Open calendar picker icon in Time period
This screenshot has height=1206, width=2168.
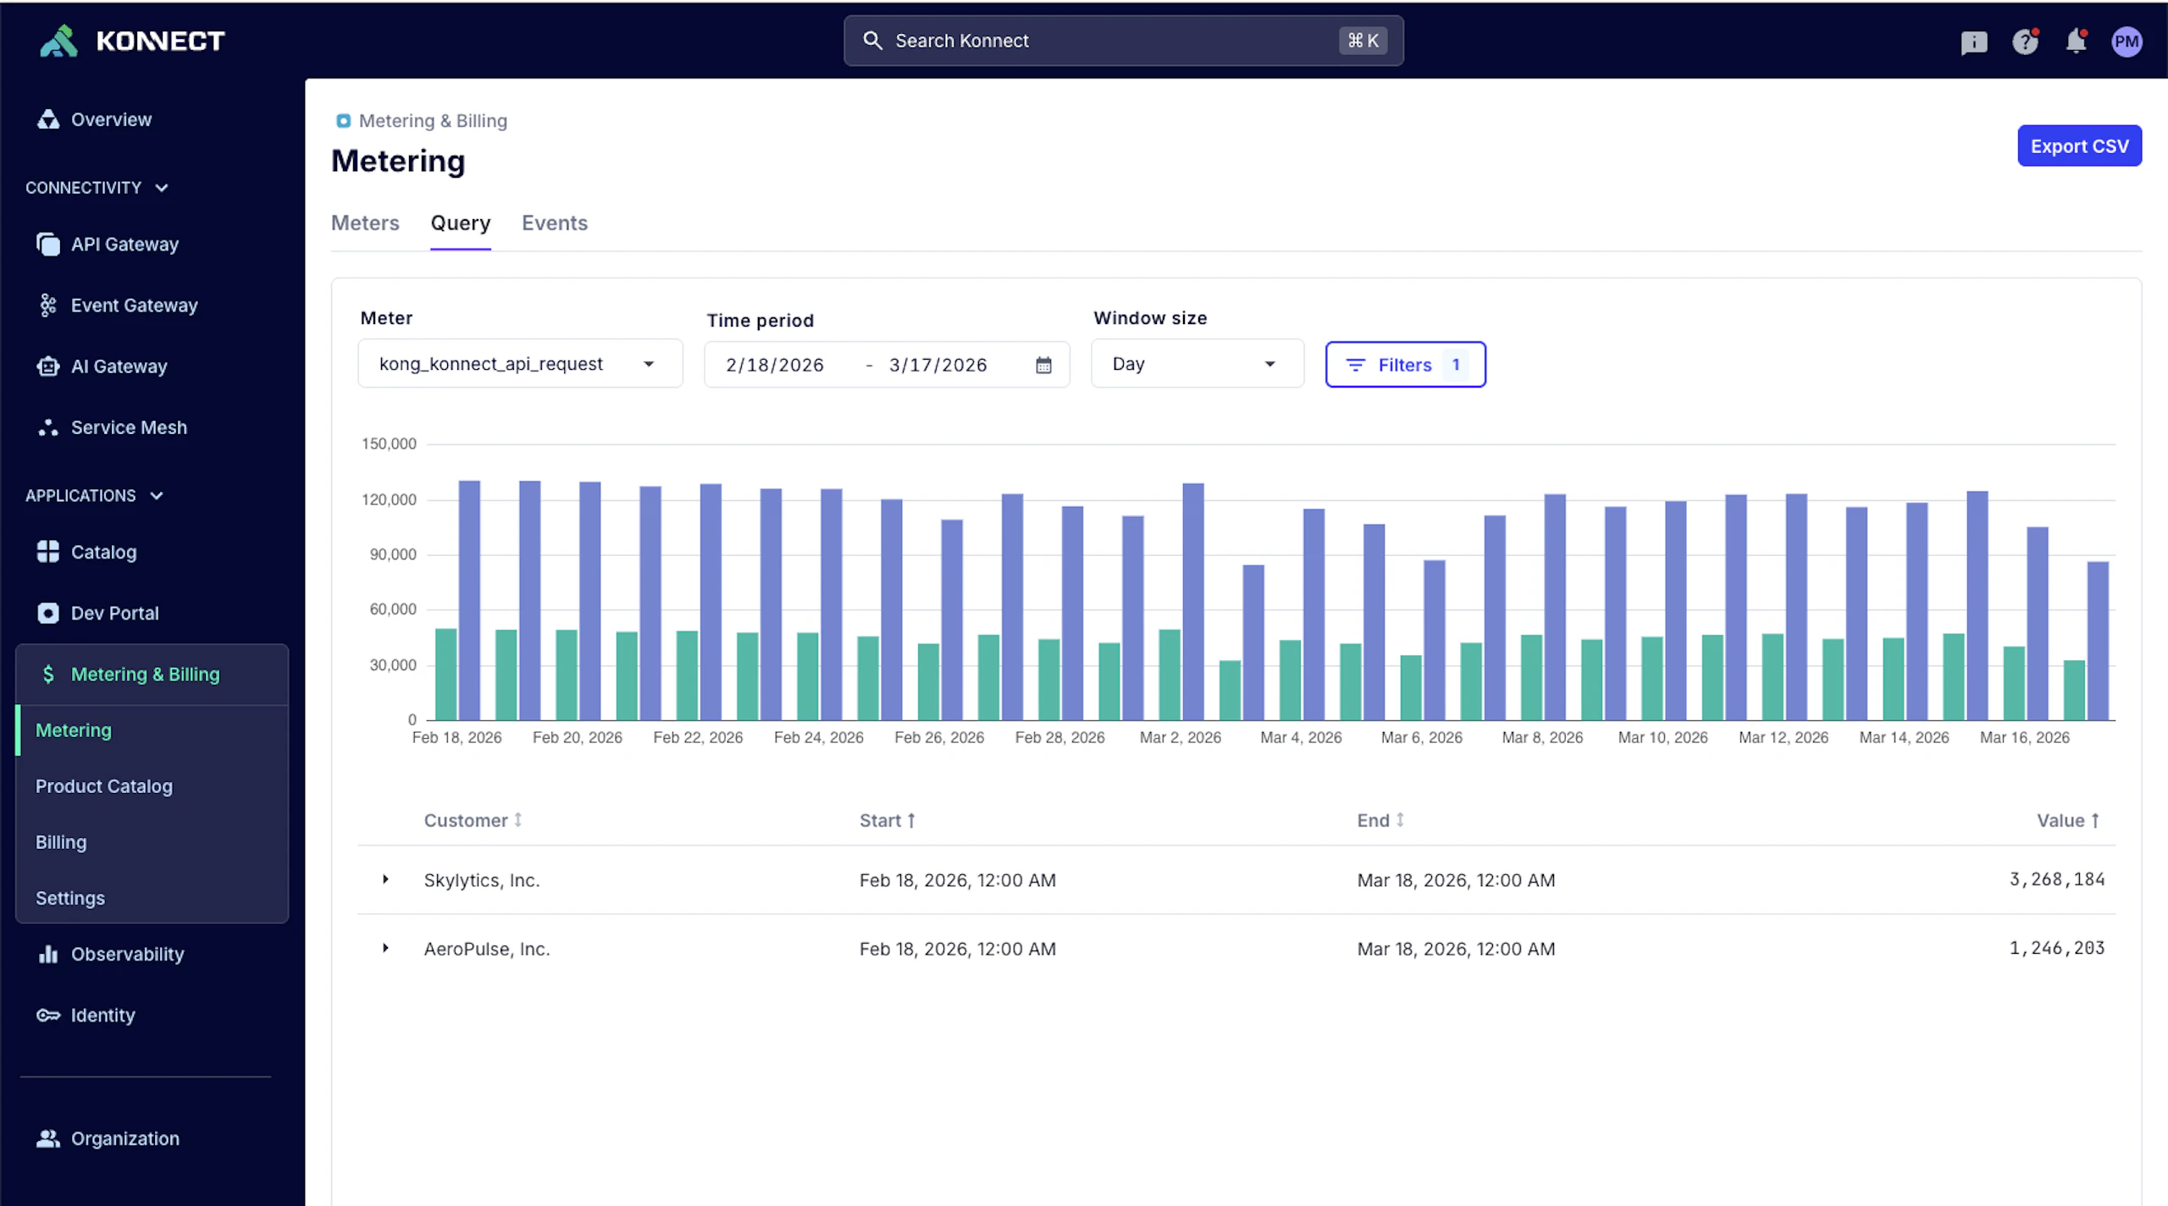(1043, 365)
